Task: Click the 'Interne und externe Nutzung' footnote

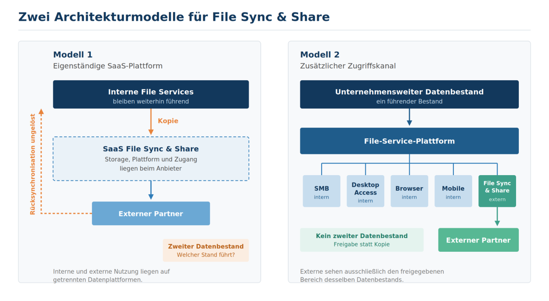Action: [x=111, y=275]
